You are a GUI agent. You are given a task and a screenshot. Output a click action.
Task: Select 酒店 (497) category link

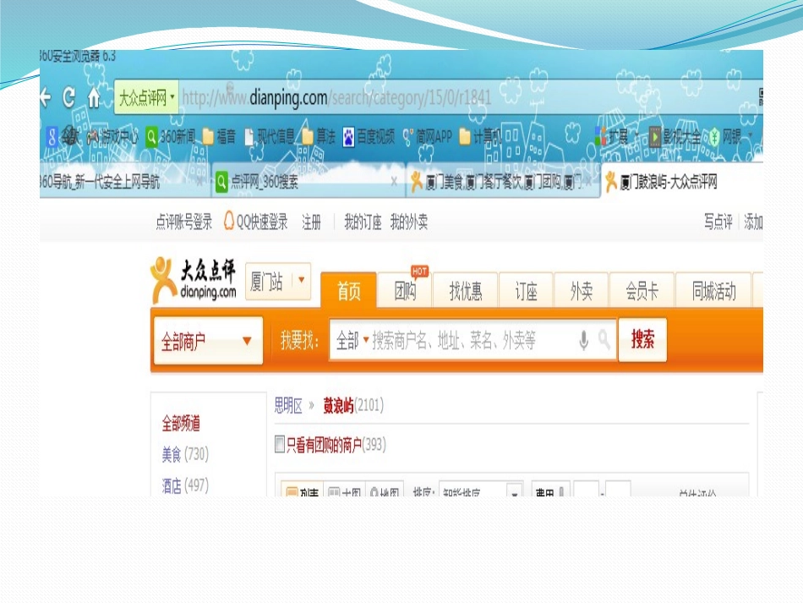(x=185, y=485)
